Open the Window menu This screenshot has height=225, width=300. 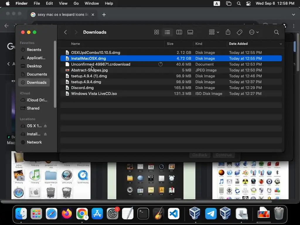[92, 4]
